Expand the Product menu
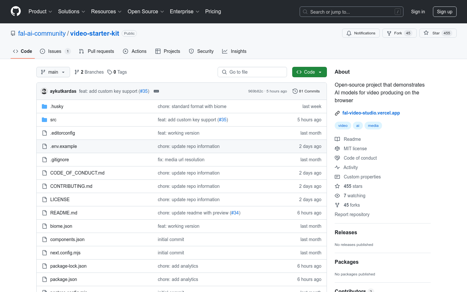The width and height of the screenshot is (467, 292). pyautogui.click(x=40, y=11)
